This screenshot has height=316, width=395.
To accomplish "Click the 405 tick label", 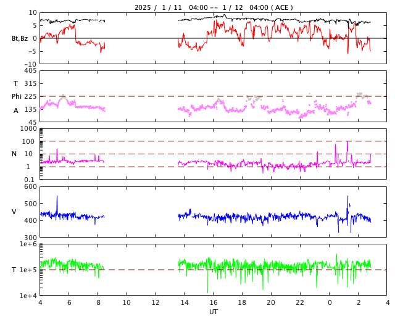I will pos(30,71).
